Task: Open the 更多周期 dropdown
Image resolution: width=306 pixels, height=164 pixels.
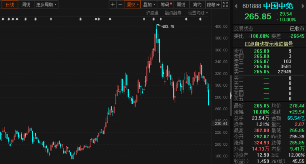Action: (x=46, y=5)
